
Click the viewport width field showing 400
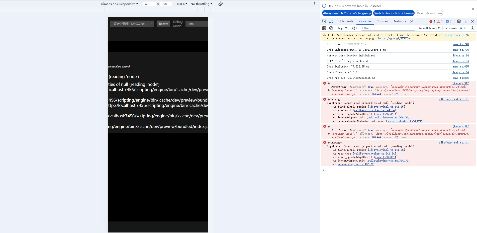149,4
